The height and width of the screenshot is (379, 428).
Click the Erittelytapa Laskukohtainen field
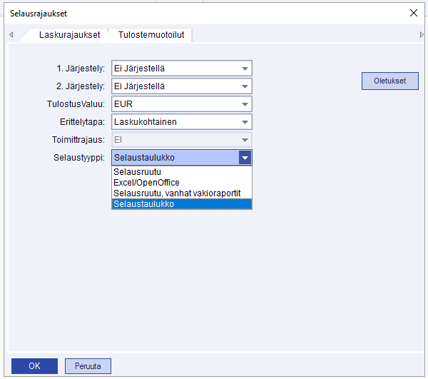tap(175, 122)
